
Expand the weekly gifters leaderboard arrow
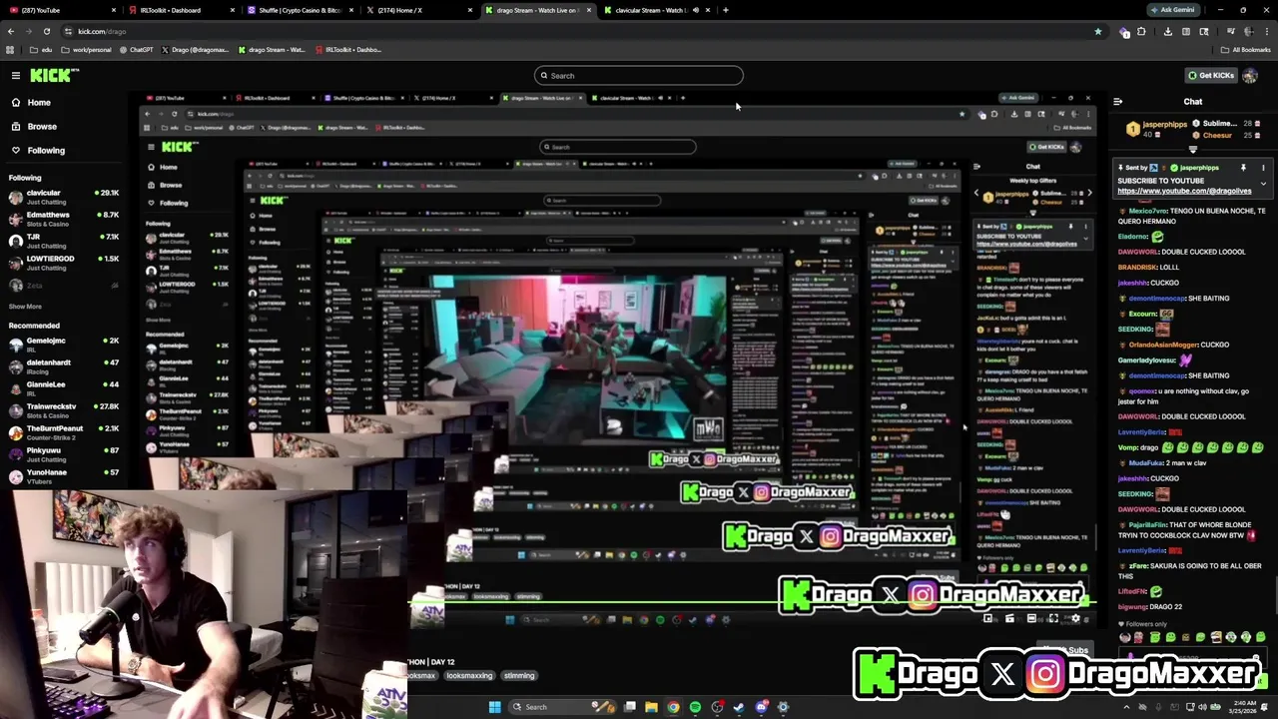(x=1193, y=148)
